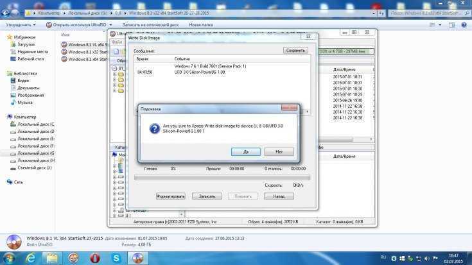
Task: Open the Изображения library
Action: pyautogui.click(x=28, y=95)
